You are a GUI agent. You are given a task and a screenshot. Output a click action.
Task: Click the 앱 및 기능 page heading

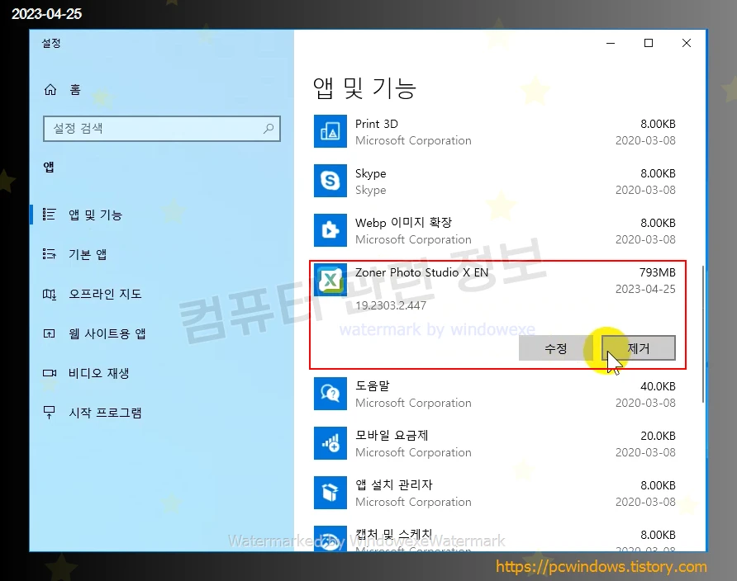click(364, 88)
